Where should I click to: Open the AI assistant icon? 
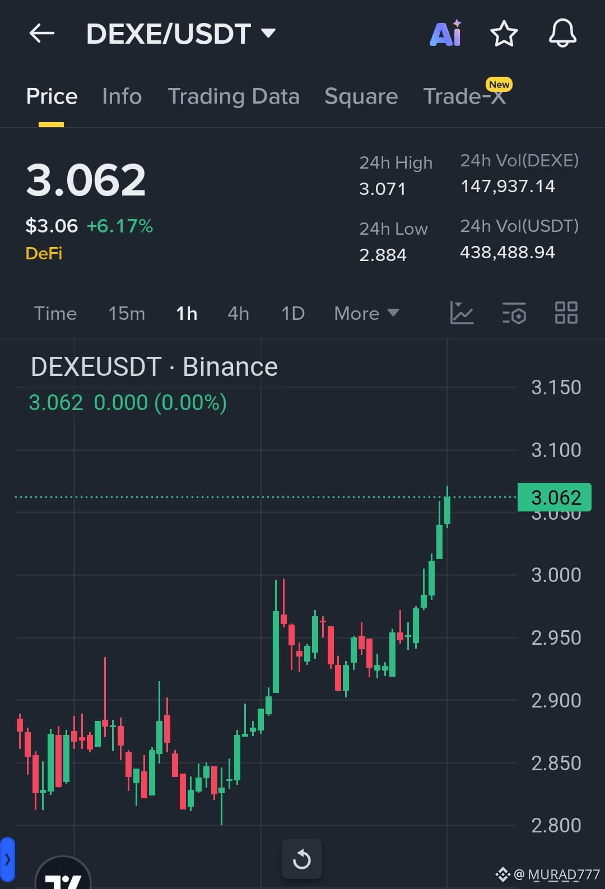(446, 34)
